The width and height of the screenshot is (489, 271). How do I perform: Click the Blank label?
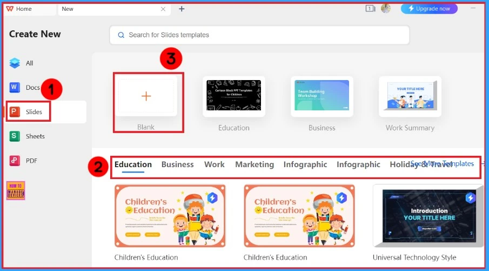click(x=146, y=127)
